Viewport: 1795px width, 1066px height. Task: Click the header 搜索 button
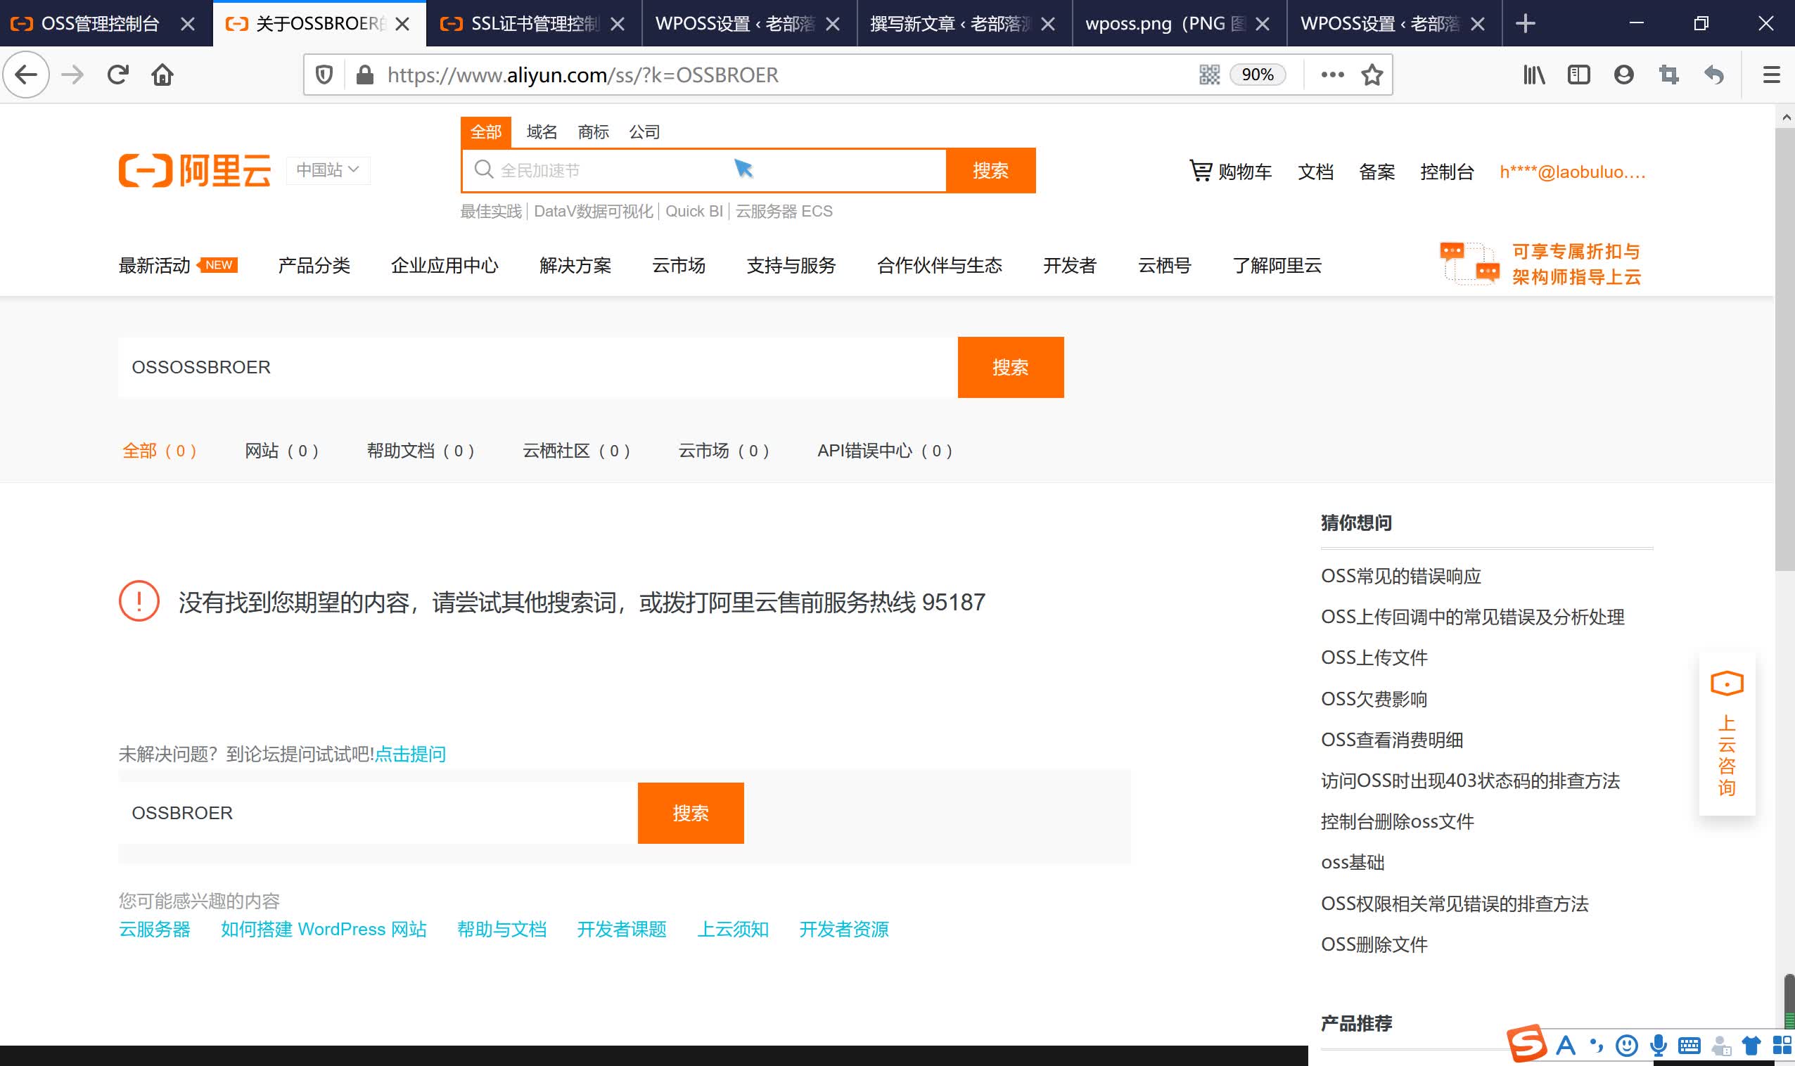(x=990, y=170)
